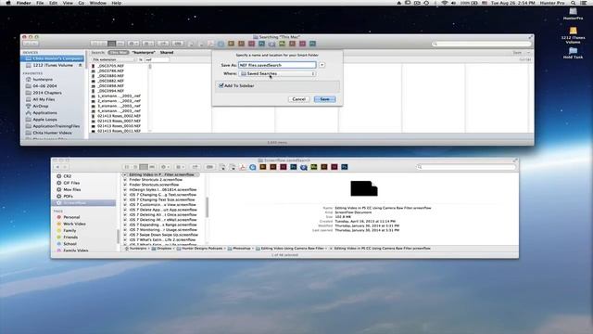The height and width of the screenshot is (334, 593).
Task: Select the CR2 saved search in bottom window
Action: (x=67, y=176)
